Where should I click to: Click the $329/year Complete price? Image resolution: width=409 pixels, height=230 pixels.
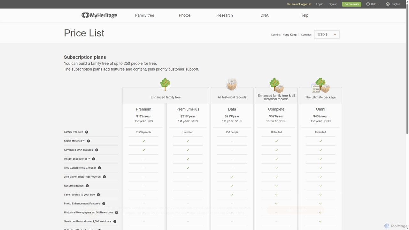[276, 116]
